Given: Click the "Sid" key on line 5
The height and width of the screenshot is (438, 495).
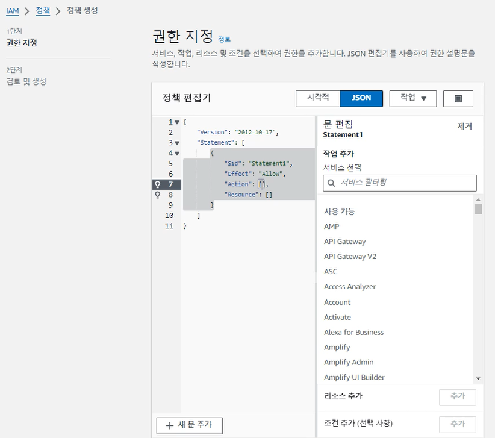Looking at the screenshot, I should click(x=233, y=164).
